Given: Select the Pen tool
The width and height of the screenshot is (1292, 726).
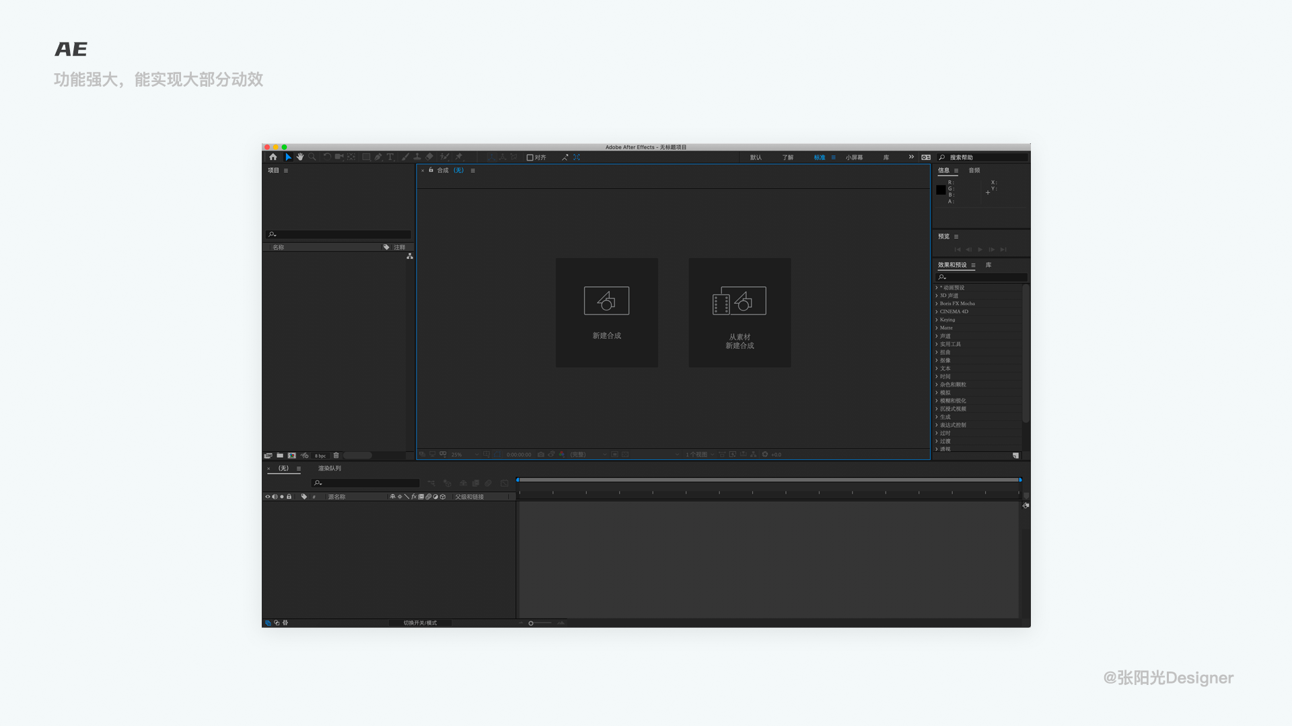Looking at the screenshot, I should pos(378,157).
